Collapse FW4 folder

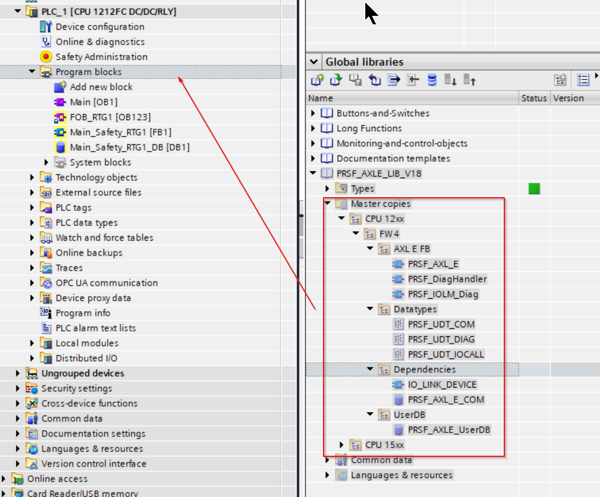tap(356, 233)
